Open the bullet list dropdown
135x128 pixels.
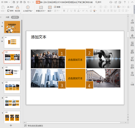pyautogui.click(x=103, y=7)
